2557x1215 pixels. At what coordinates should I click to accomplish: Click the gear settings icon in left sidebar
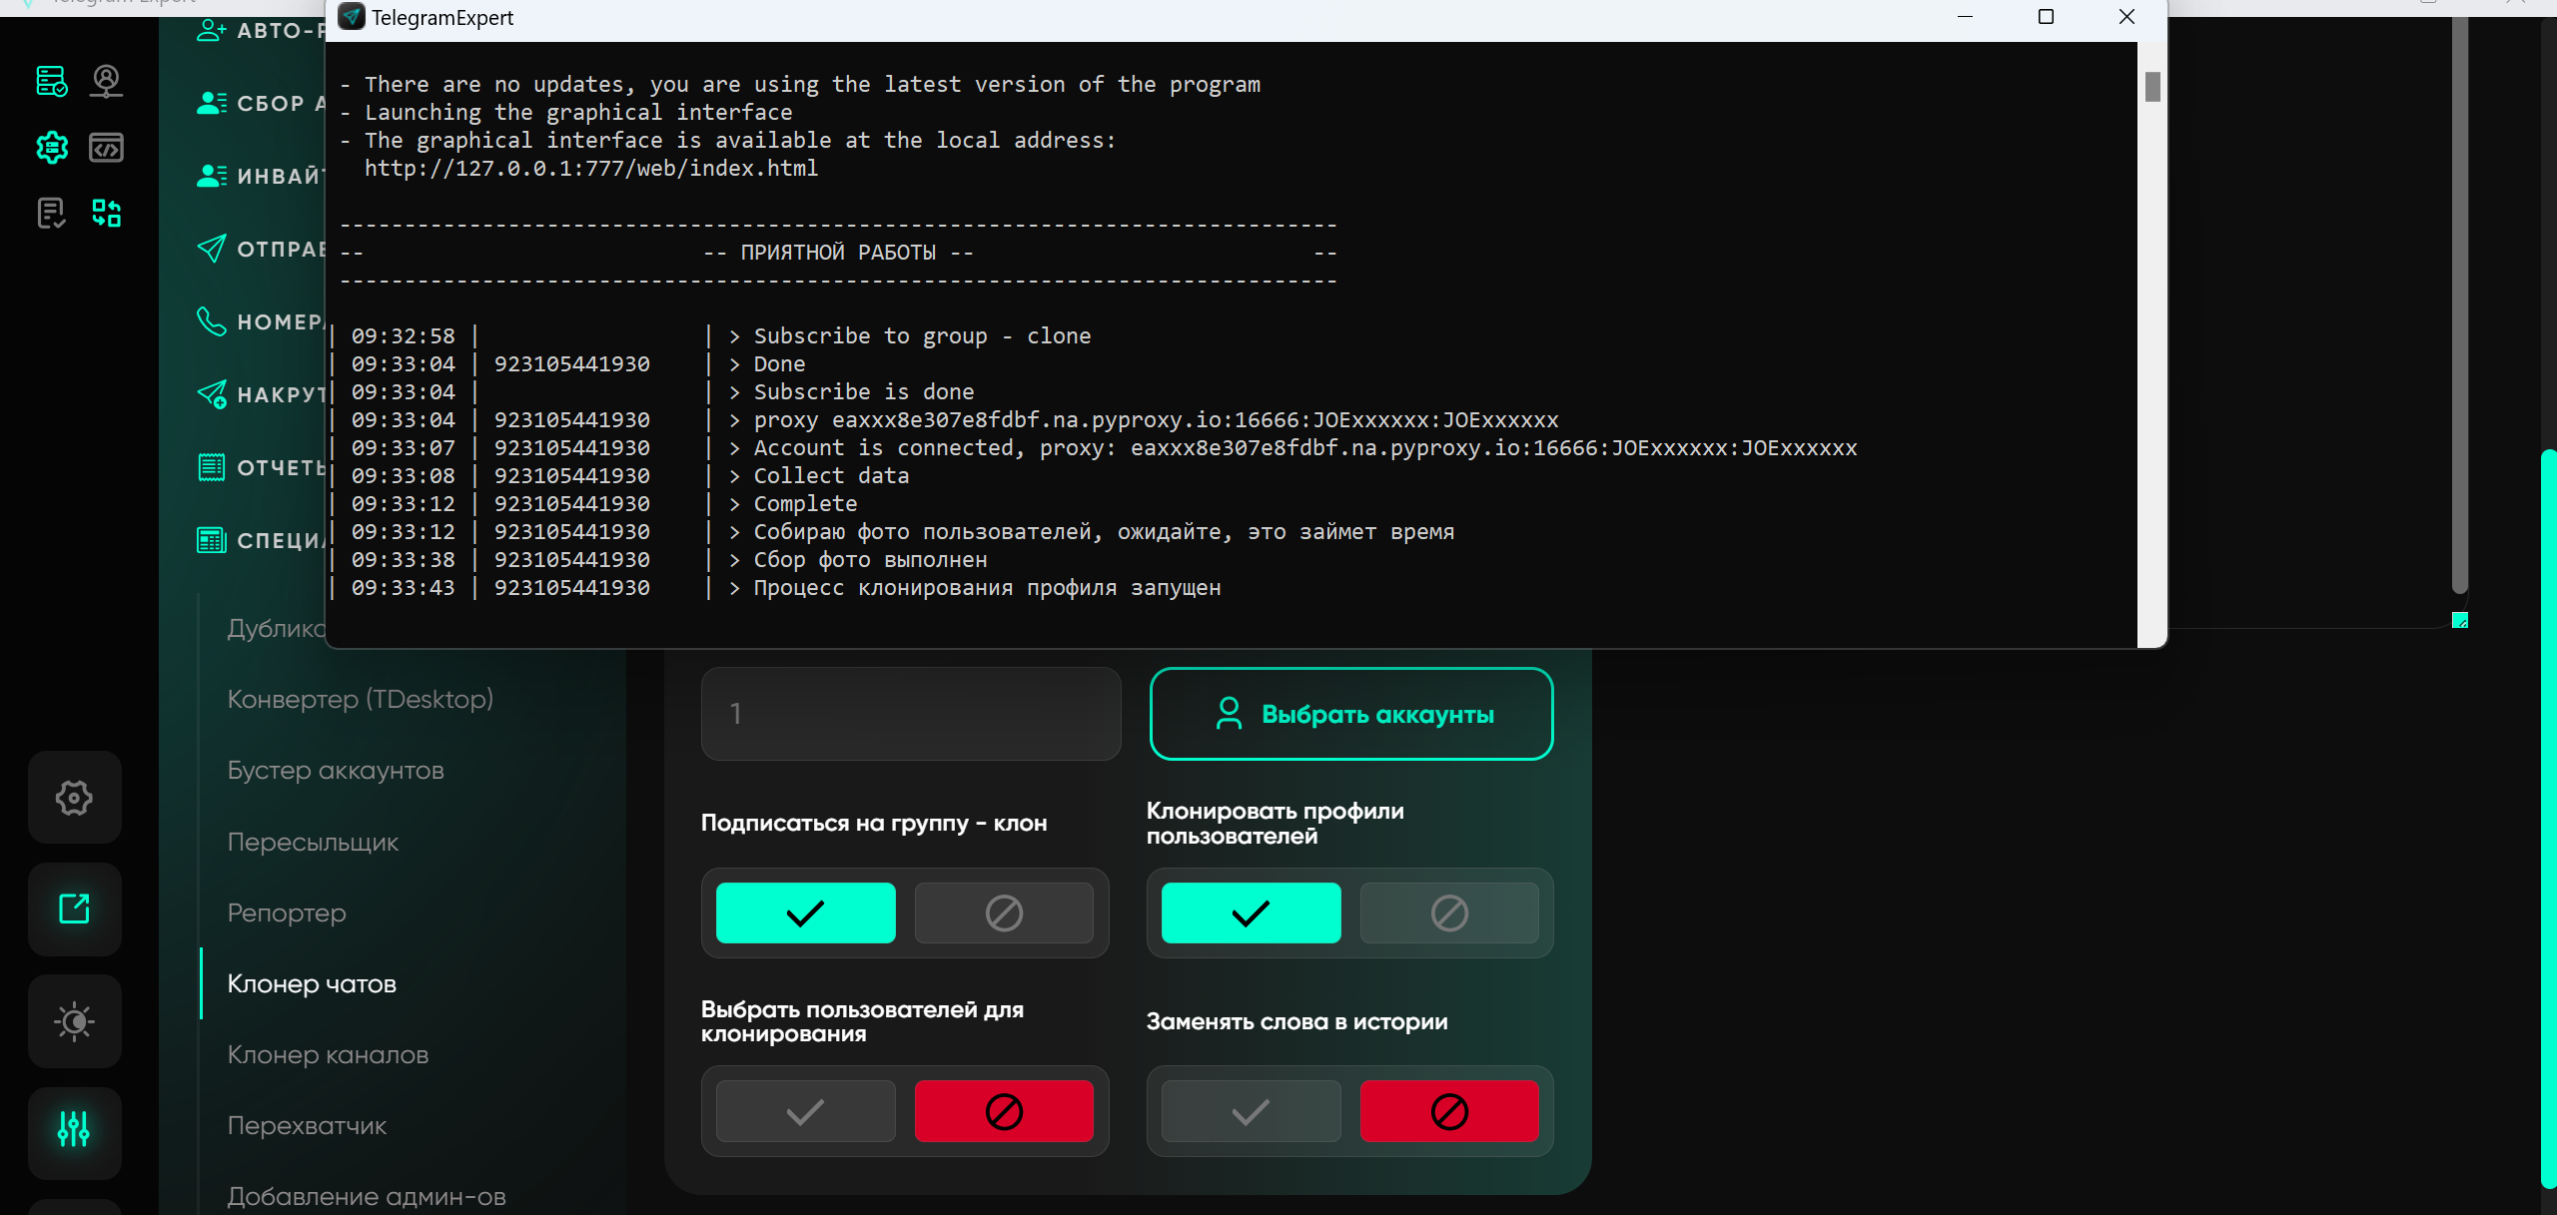74,798
